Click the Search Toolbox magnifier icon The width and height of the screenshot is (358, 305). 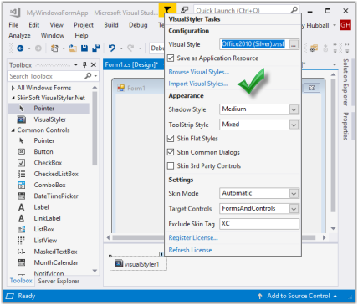click(88, 76)
